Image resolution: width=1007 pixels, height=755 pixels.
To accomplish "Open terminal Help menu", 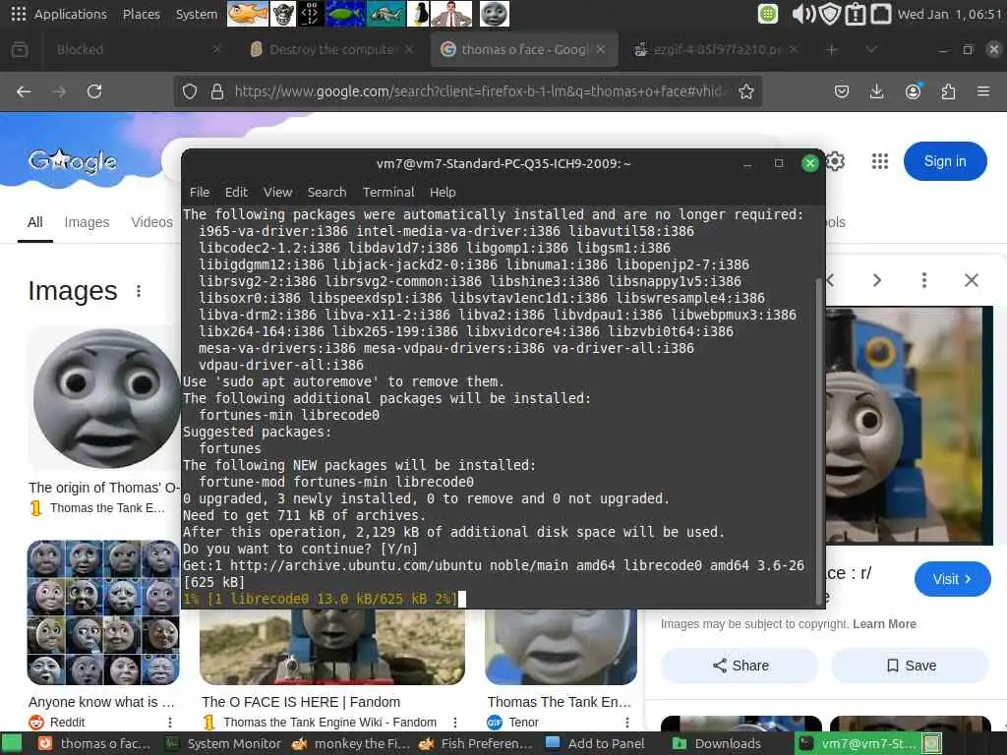I will click(x=443, y=192).
